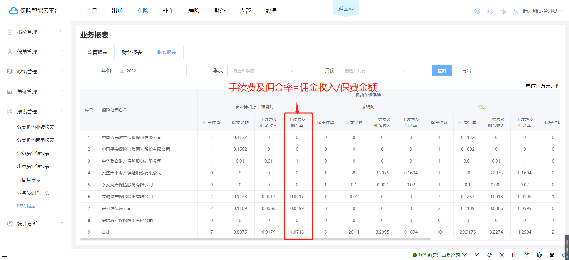Click the copy clipboard icon in bottom bar
Screen dimensions: 569x260
[527, 255]
